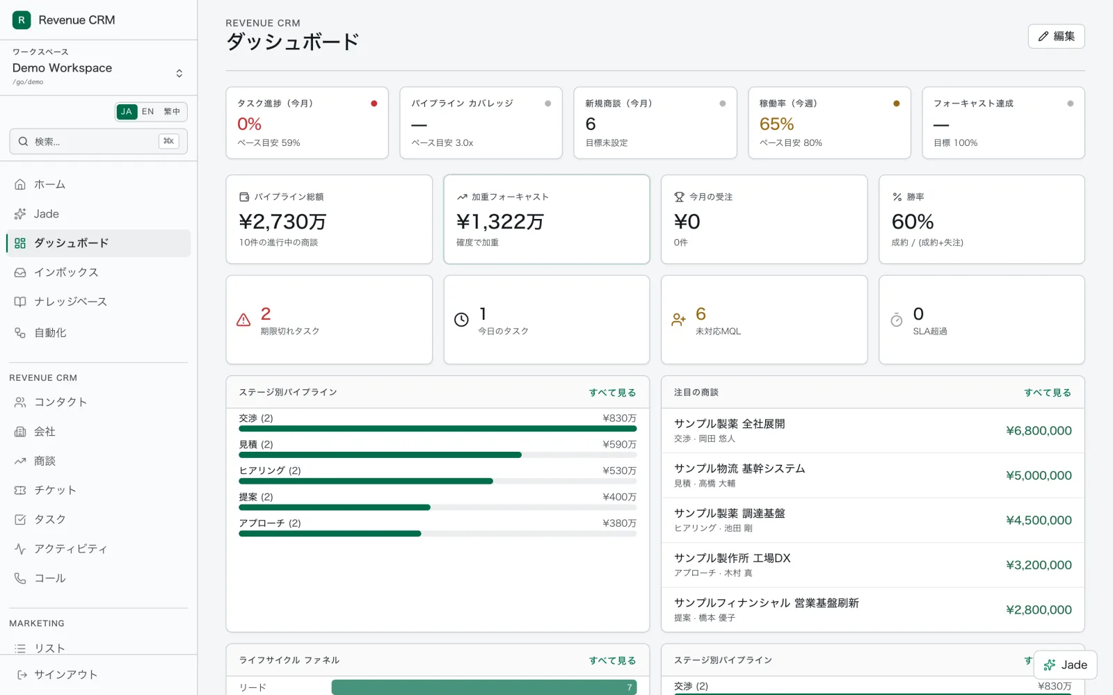Click the パイプライン総額 wallet icon

coord(244,197)
